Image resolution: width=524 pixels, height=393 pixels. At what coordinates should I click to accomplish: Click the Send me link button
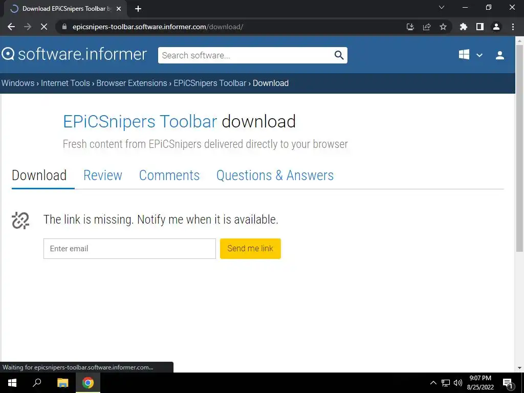click(250, 249)
